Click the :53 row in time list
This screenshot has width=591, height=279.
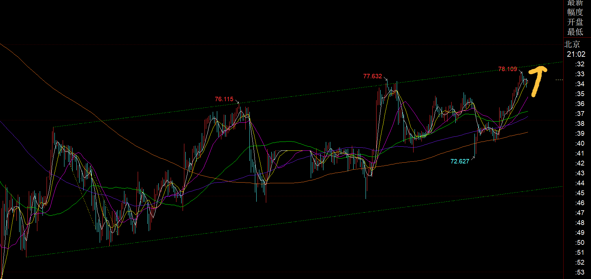pyautogui.click(x=580, y=273)
